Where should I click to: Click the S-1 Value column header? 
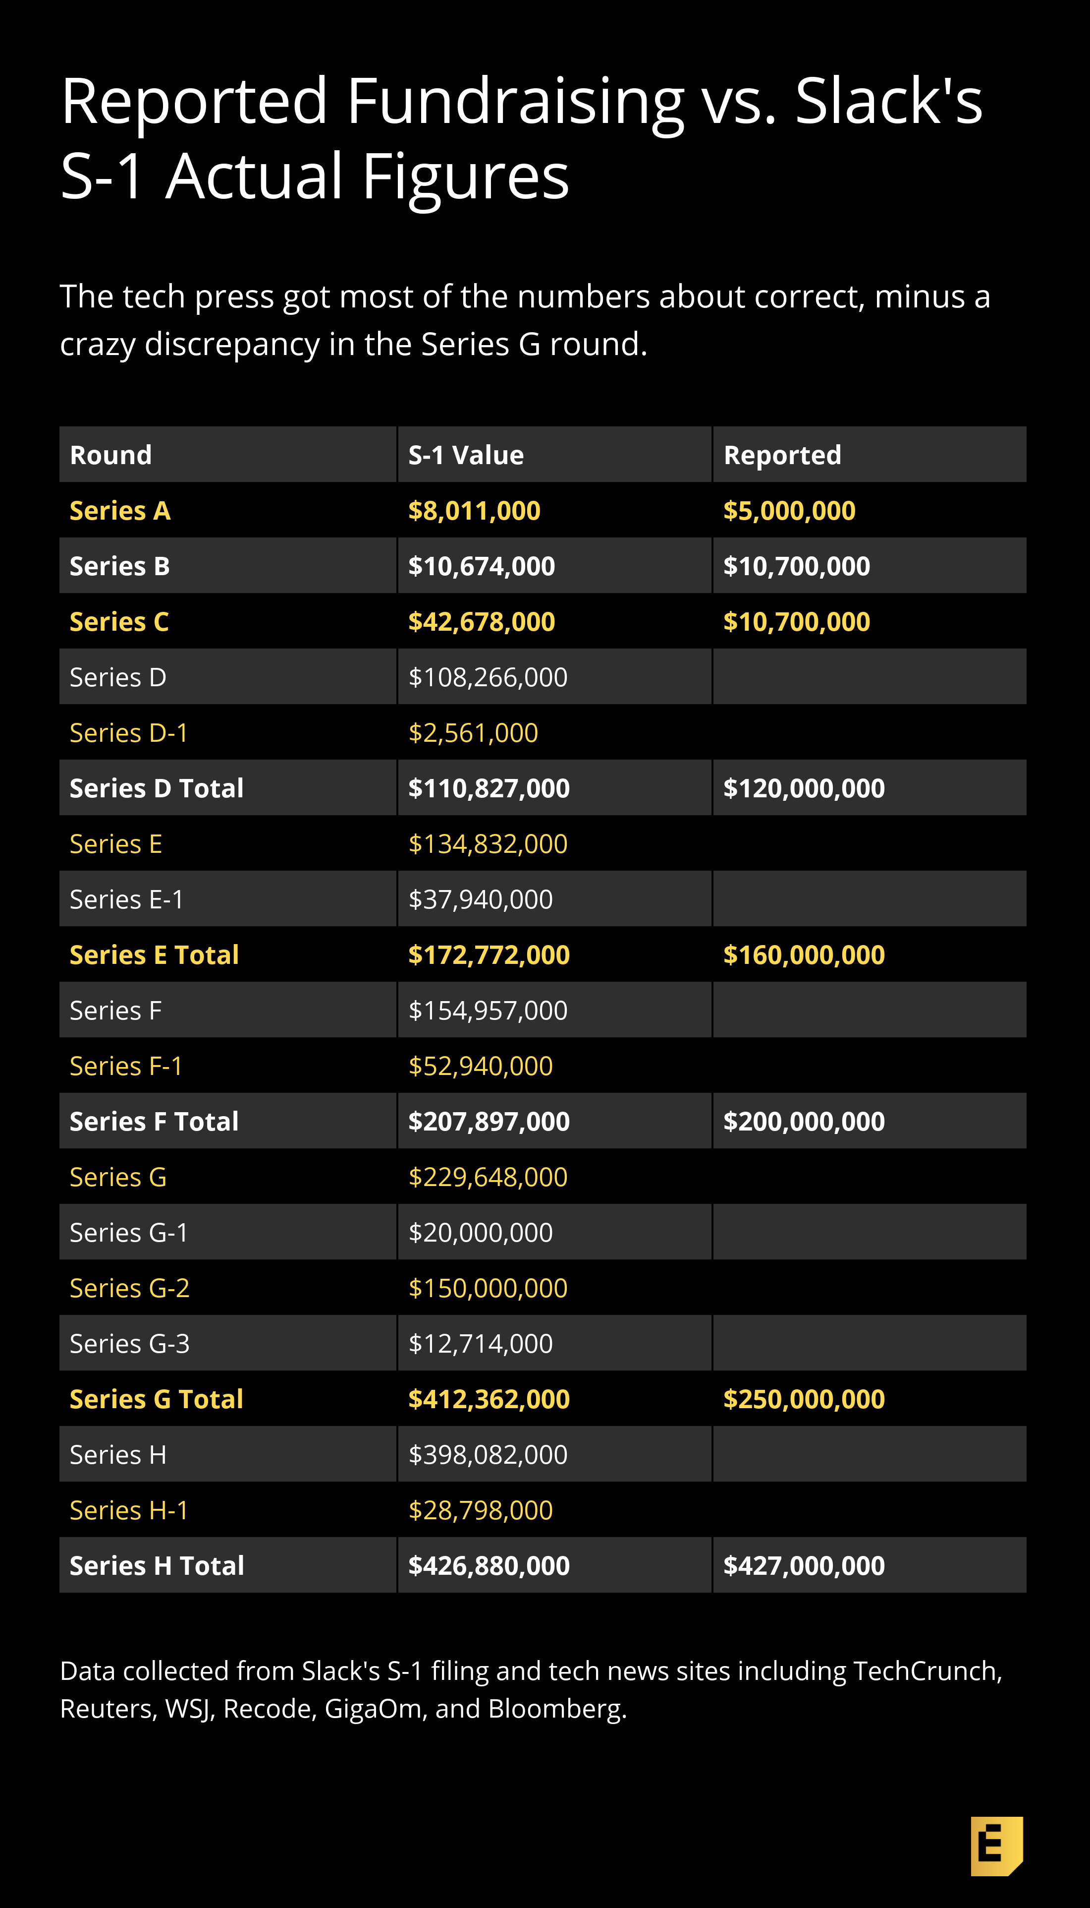coord(466,455)
